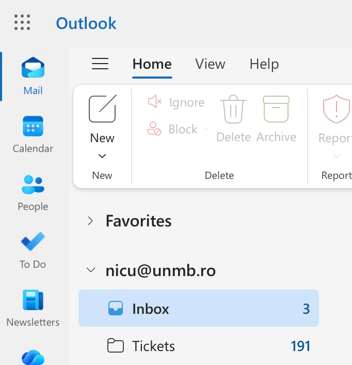Select the Inbox folder
Viewport: 352px width, 365px height.
[151, 309]
